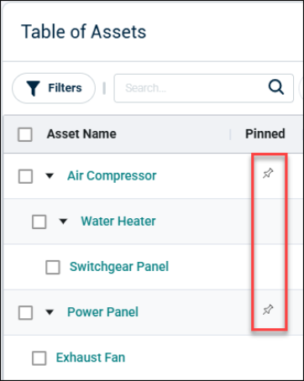This screenshot has height=381, width=304.
Task: Select the Switchgear Panel checkbox
Action: tap(53, 267)
